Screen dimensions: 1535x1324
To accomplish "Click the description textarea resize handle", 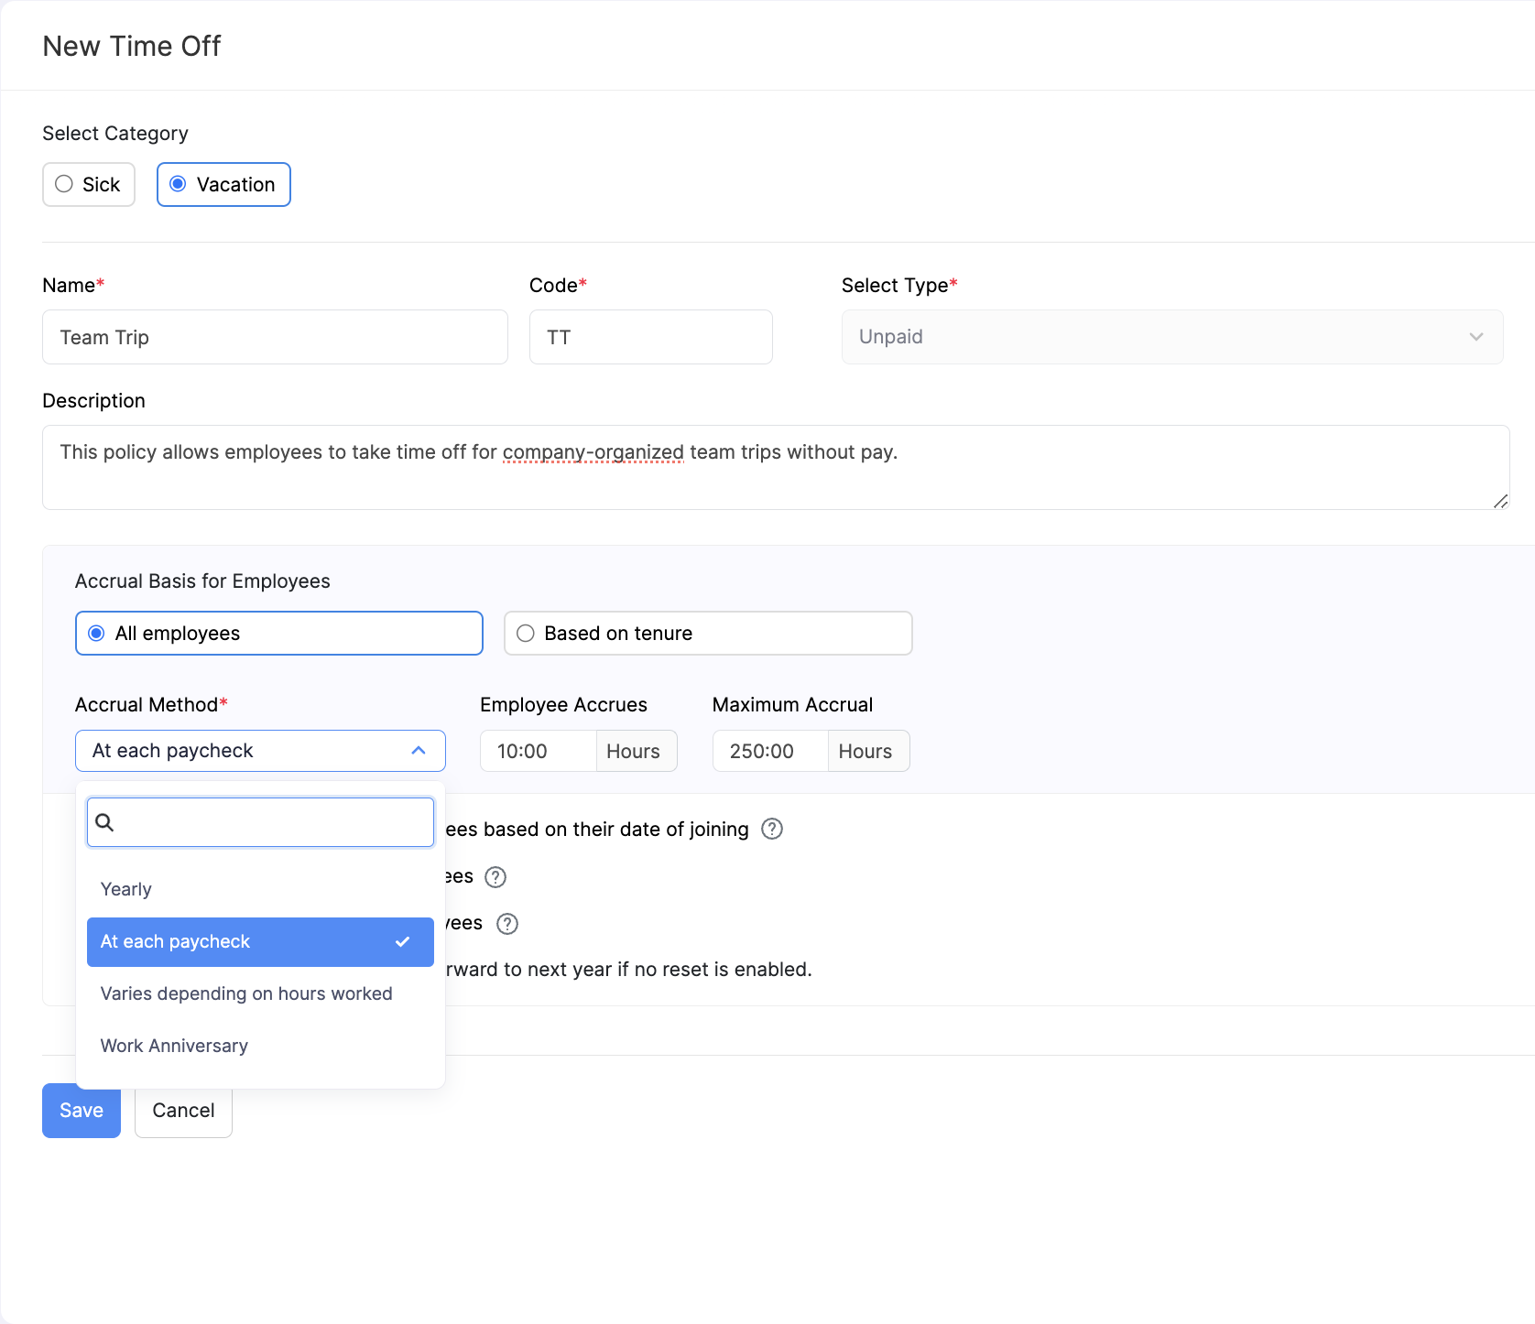I will coord(1500,501).
